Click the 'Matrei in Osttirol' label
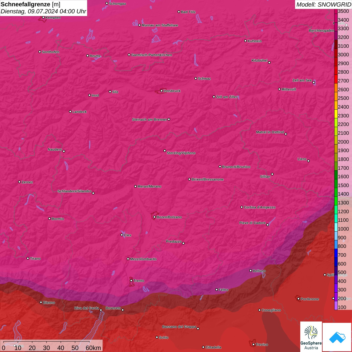 [x=270, y=132]
